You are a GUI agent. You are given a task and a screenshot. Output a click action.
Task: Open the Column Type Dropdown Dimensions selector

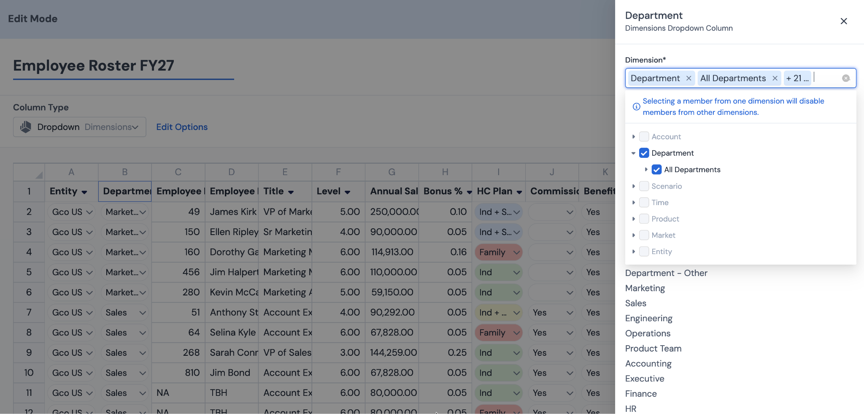[x=80, y=127]
